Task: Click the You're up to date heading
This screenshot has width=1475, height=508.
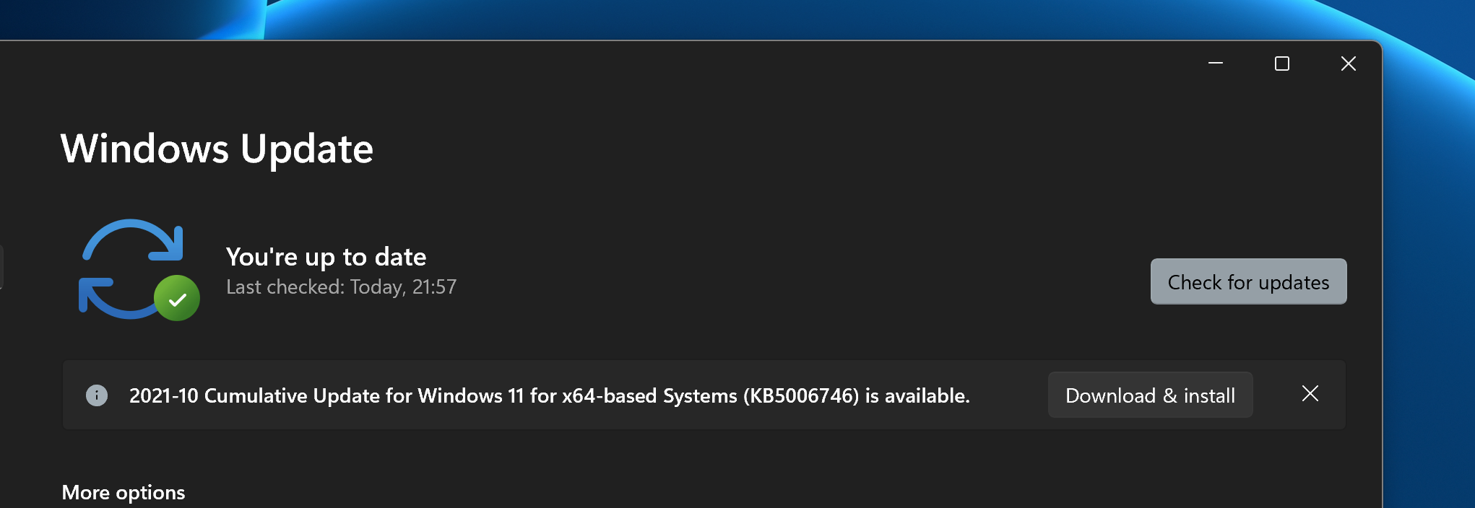Action: coord(326,256)
